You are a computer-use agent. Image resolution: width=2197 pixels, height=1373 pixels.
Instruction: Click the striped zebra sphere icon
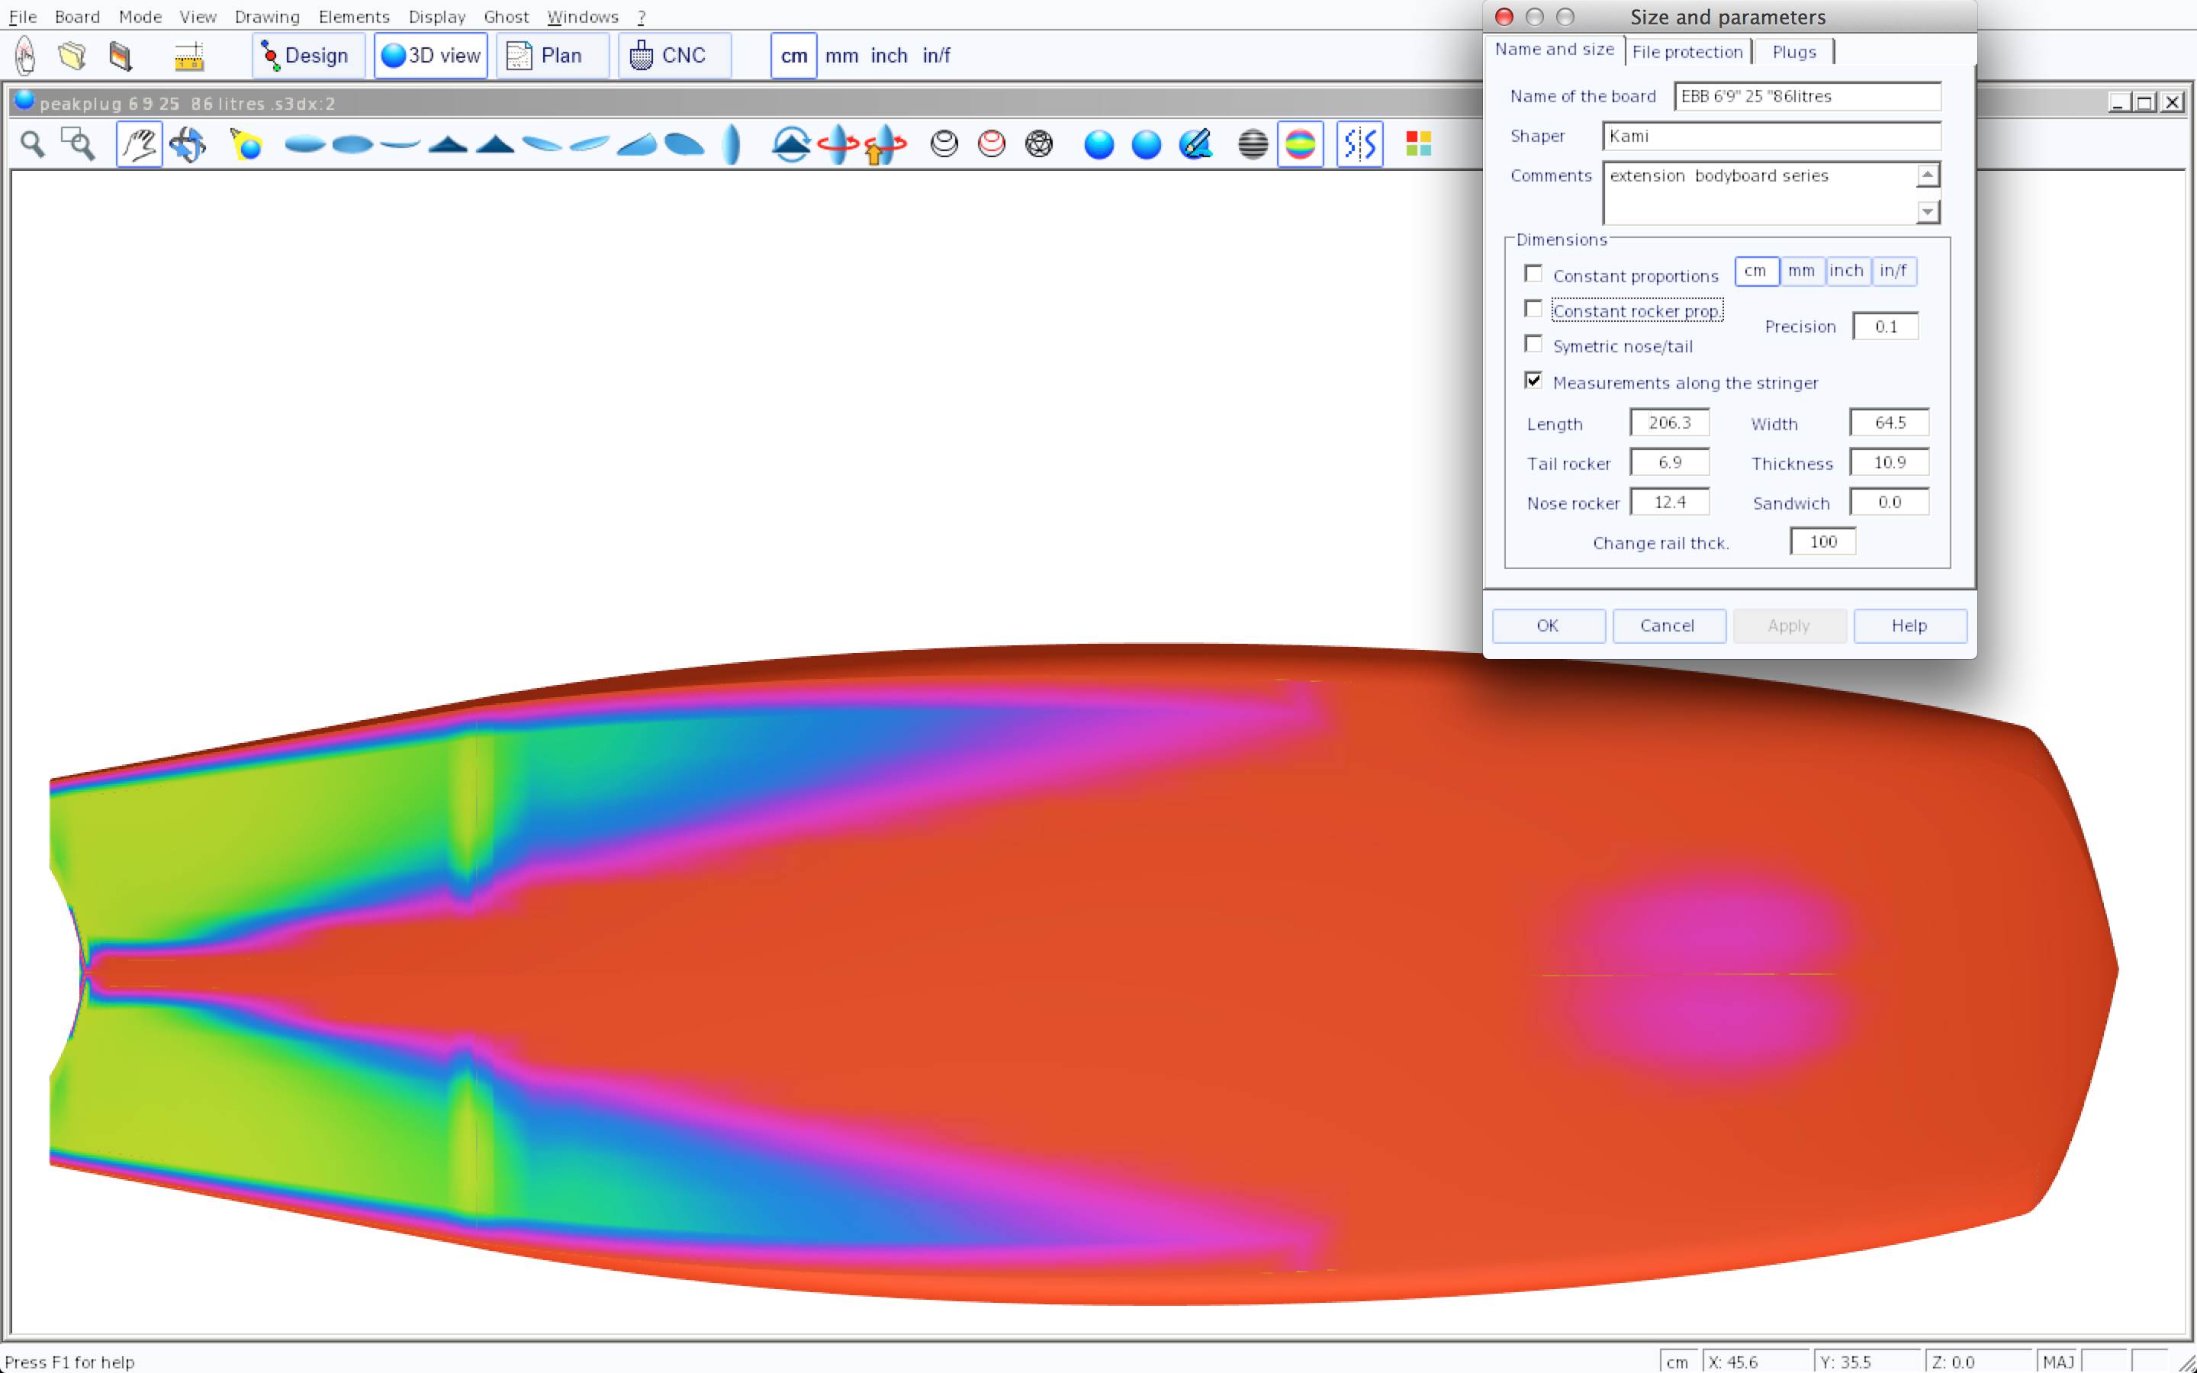point(1252,144)
